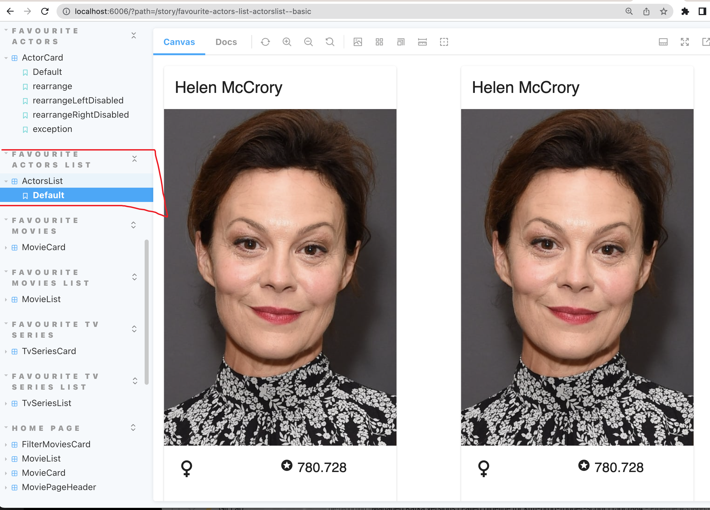
Task: Open canvas in new tab icon
Action: click(706, 42)
